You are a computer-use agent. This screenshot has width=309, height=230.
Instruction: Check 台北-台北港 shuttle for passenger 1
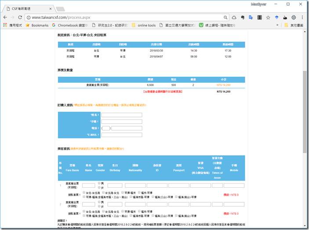pyautogui.click(x=84, y=192)
